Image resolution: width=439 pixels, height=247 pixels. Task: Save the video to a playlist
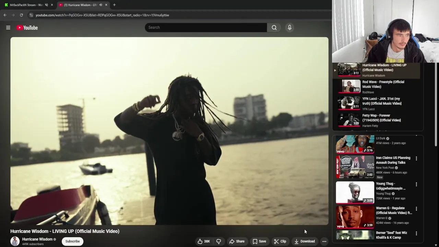(x=259, y=242)
